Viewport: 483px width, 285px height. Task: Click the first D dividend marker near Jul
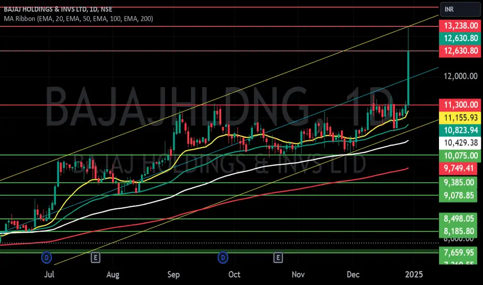click(x=47, y=257)
